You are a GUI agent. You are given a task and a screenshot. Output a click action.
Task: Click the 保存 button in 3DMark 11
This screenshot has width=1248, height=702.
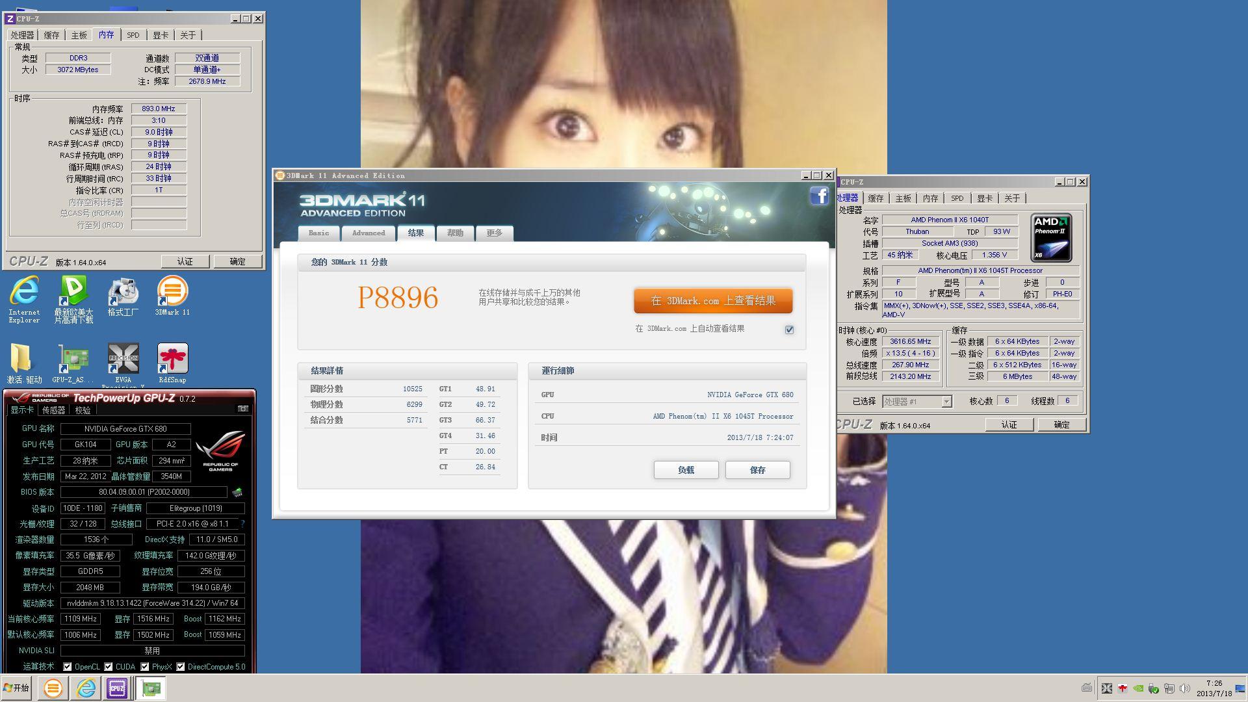tap(758, 470)
